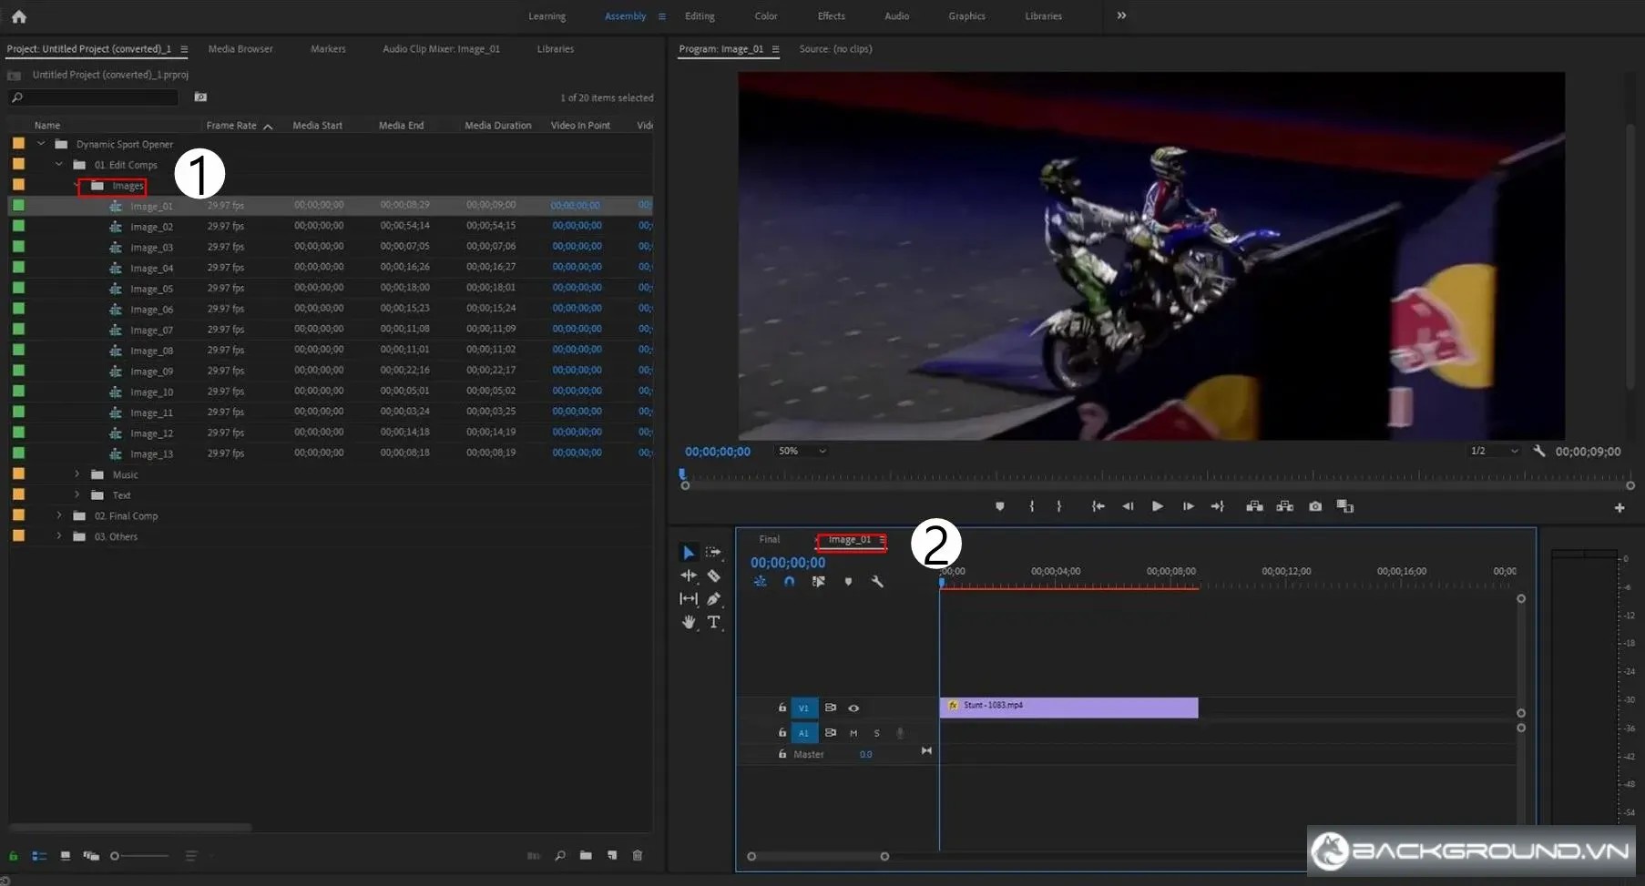Create a search bin from query
This screenshot has width=1645, height=886.
(x=200, y=97)
